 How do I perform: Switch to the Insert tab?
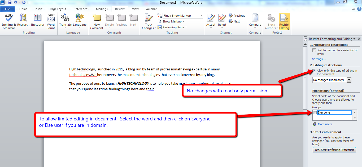coord(38,9)
